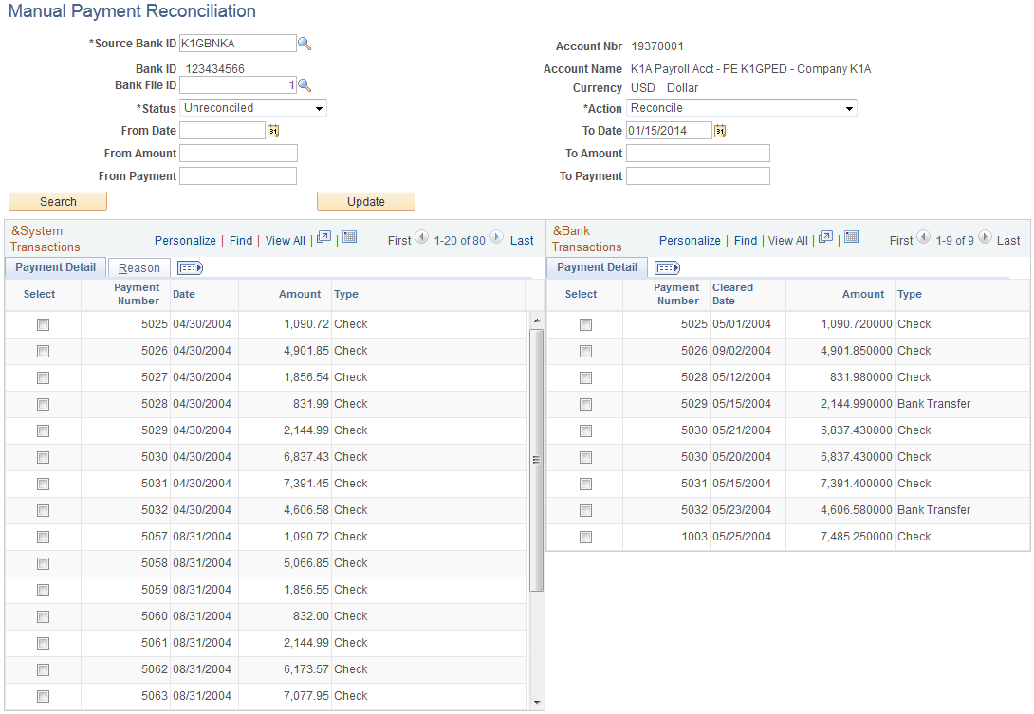Open System Transactions grid in popup window
Screen dimensions: 1034x714
(x=323, y=238)
